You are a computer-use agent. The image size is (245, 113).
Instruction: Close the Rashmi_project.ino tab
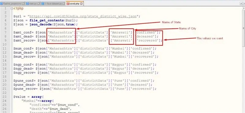(23, 4)
